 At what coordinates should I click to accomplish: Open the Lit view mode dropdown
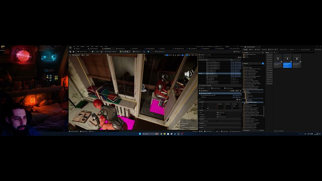pyautogui.click(x=83, y=55)
